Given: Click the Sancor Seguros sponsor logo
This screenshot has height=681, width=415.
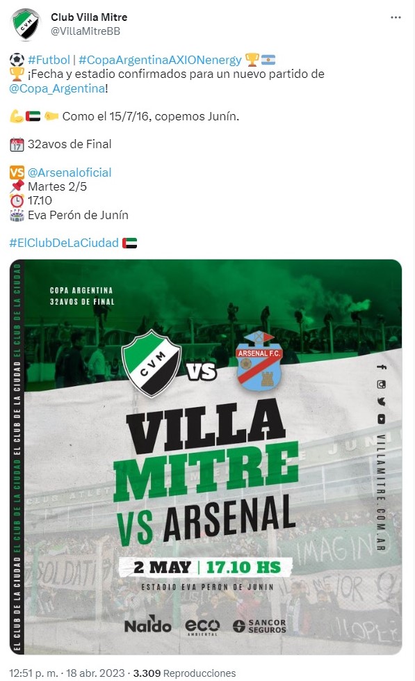Looking at the screenshot, I should coord(259,626).
